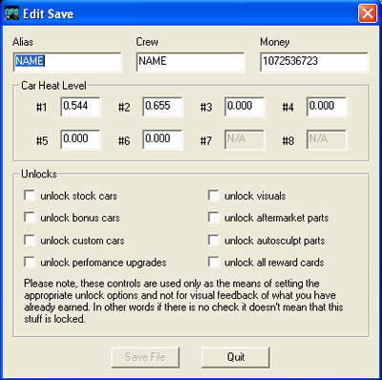
Task: Check unlock aftermarket parts
Action: (x=214, y=218)
